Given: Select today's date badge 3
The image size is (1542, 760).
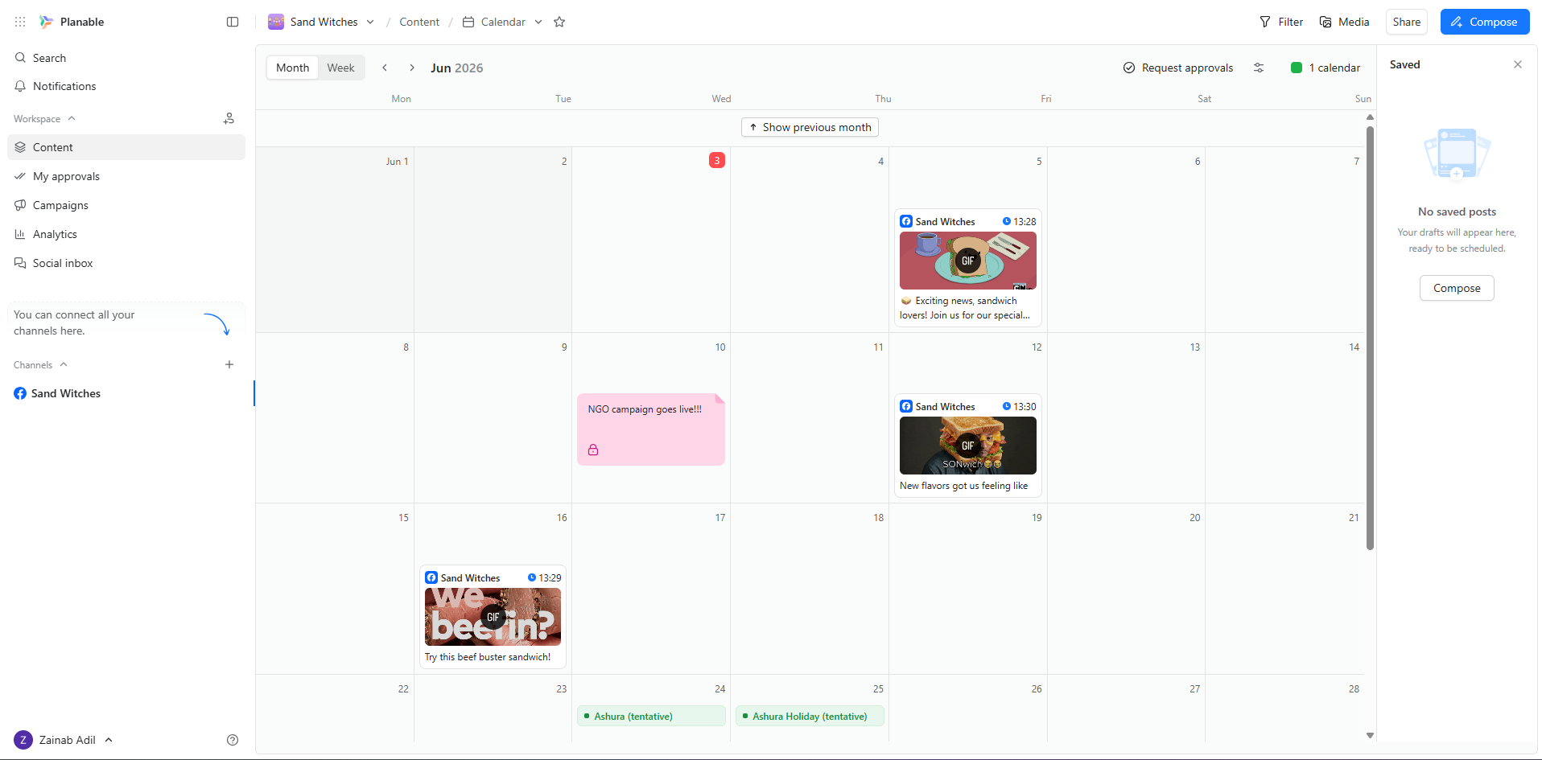Looking at the screenshot, I should click(717, 160).
